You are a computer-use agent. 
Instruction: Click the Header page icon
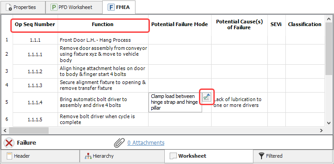click(x=9, y=156)
